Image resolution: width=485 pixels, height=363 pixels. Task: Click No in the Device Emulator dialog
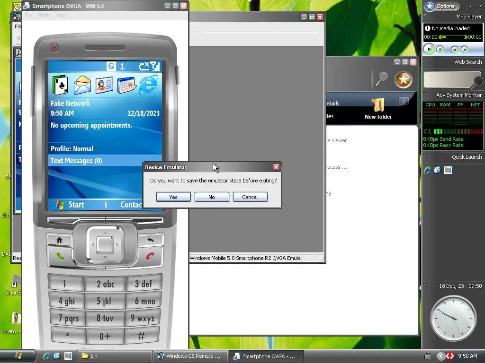point(212,197)
